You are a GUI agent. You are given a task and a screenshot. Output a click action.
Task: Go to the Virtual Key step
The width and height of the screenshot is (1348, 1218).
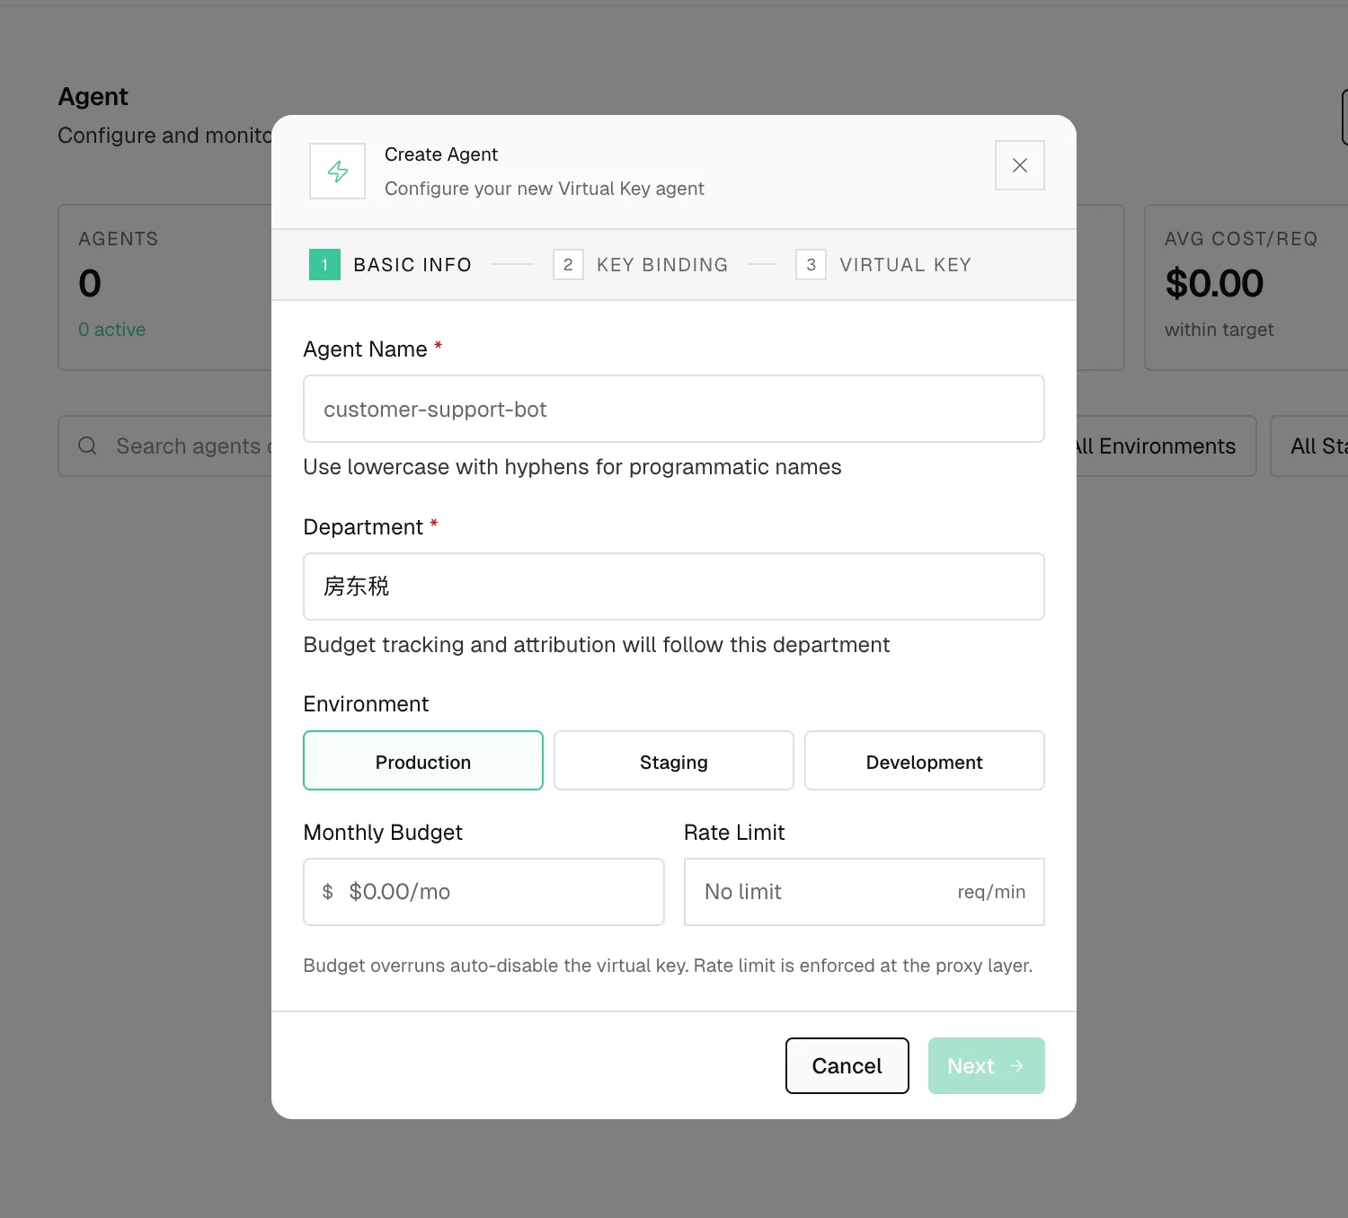[x=883, y=265]
